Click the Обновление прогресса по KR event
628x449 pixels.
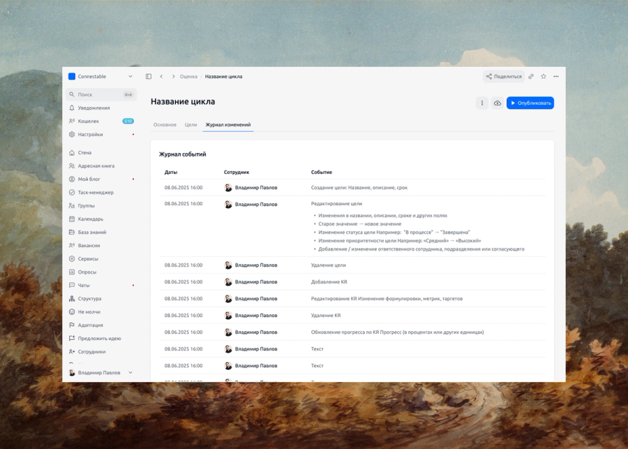tap(397, 332)
